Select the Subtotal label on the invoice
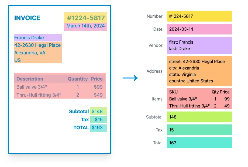Viewport: 248px width, 167px height. click(79, 111)
